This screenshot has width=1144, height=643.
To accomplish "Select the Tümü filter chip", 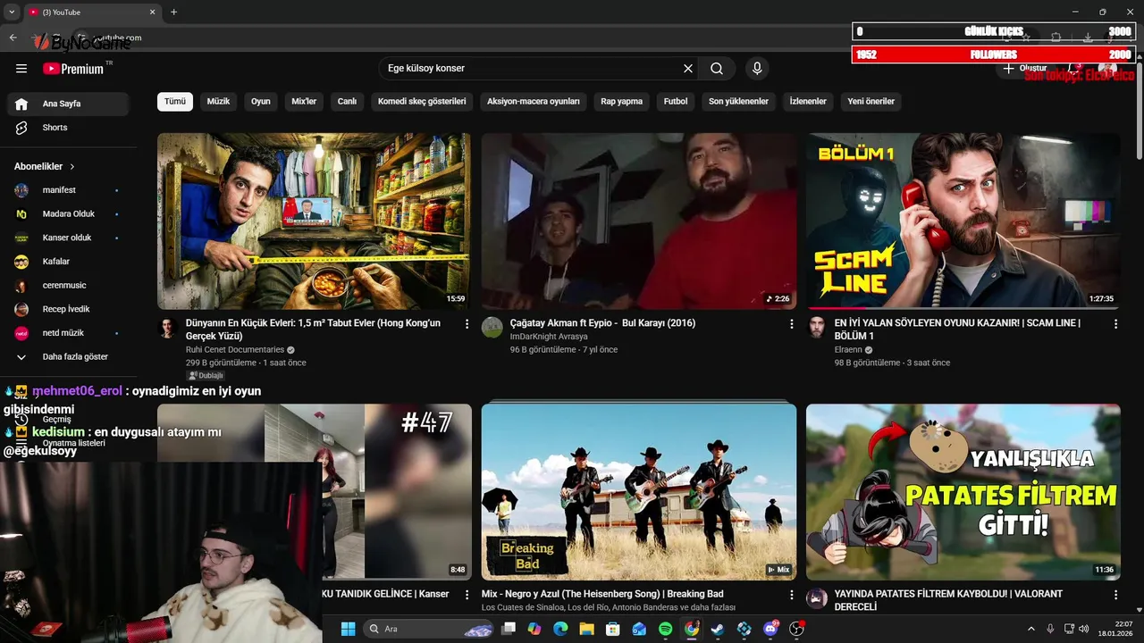I will (175, 101).
